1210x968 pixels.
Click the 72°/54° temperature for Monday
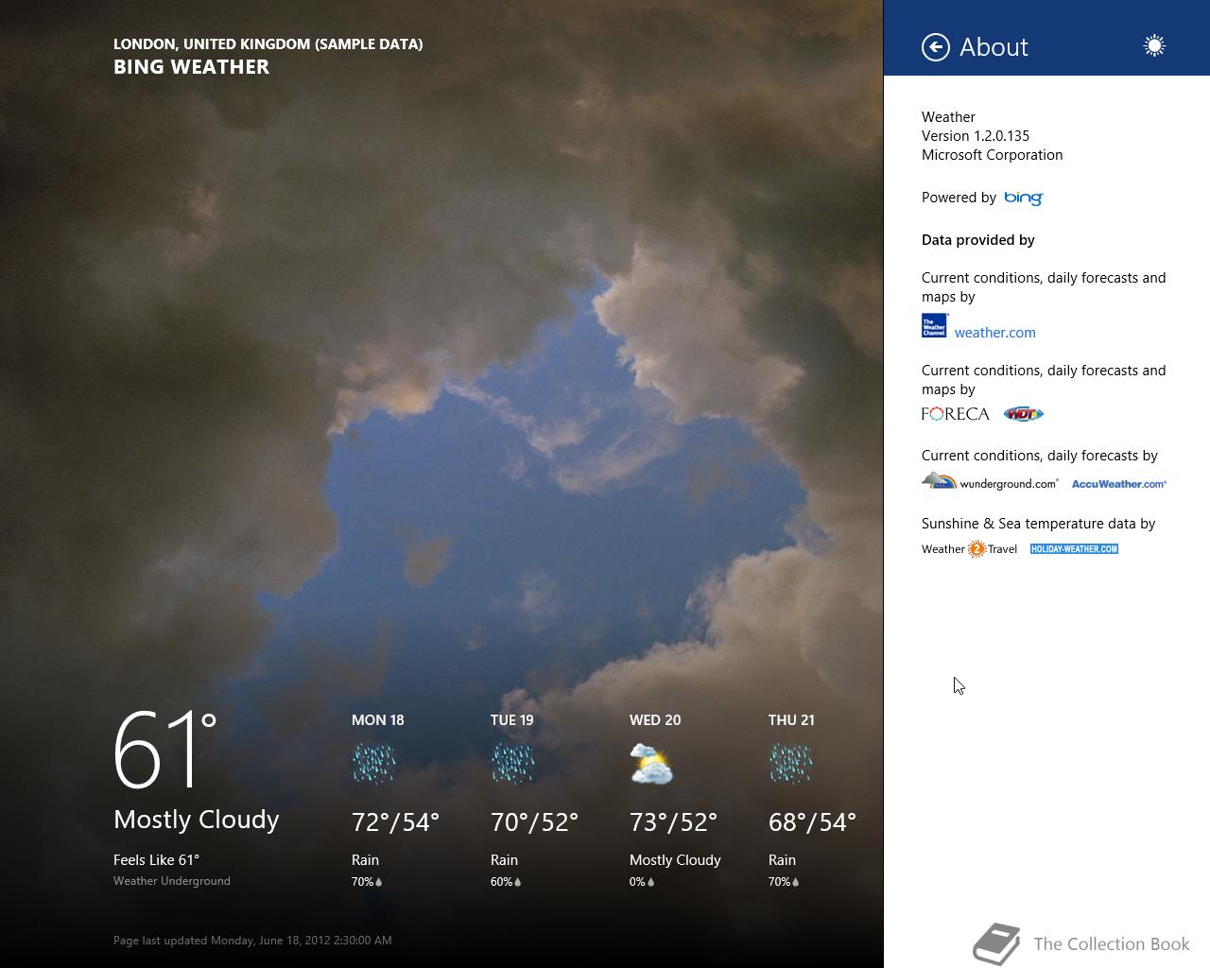point(395,822)
